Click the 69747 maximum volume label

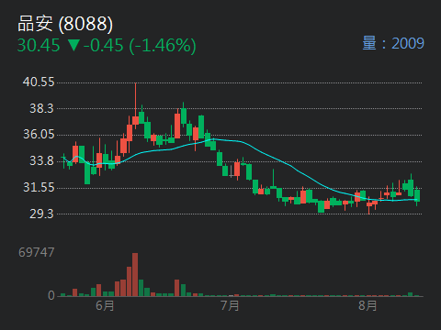[x=37, y=252]
